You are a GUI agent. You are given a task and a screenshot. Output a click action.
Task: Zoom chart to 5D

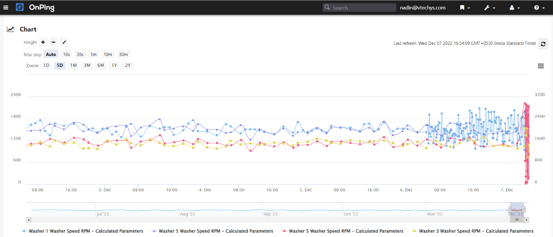point(60,65)
